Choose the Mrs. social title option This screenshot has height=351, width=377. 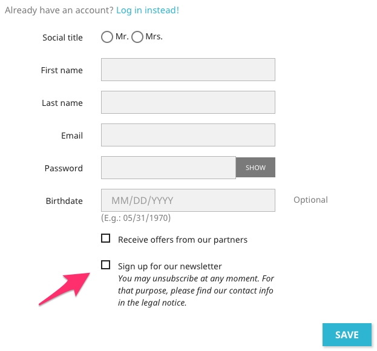coord(137,38)
